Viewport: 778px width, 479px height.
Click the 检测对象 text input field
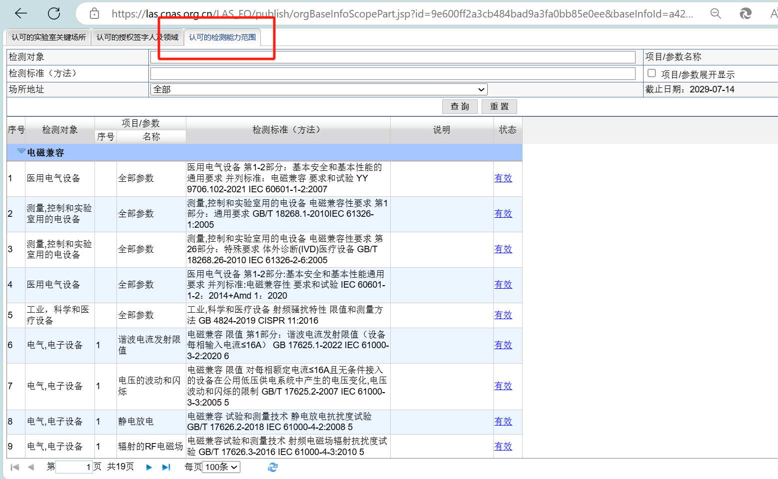[x=392, y=57]
